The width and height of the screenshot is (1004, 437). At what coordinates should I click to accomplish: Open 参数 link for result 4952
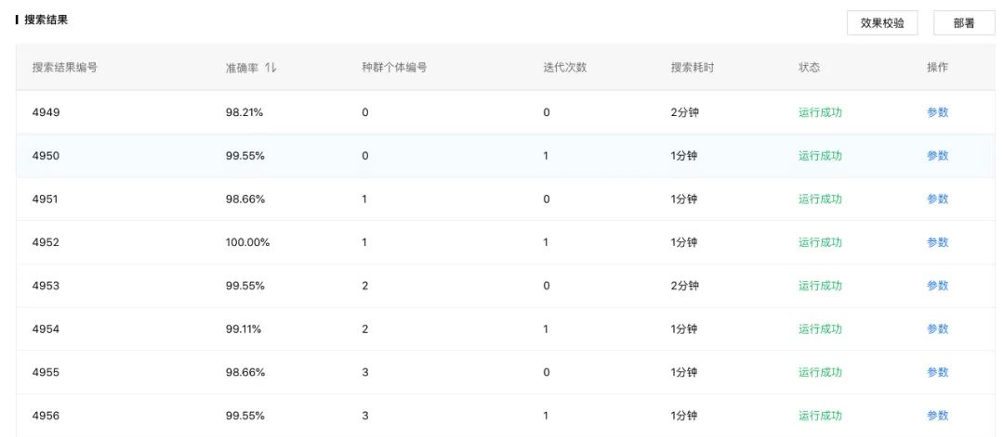point(937,243)
